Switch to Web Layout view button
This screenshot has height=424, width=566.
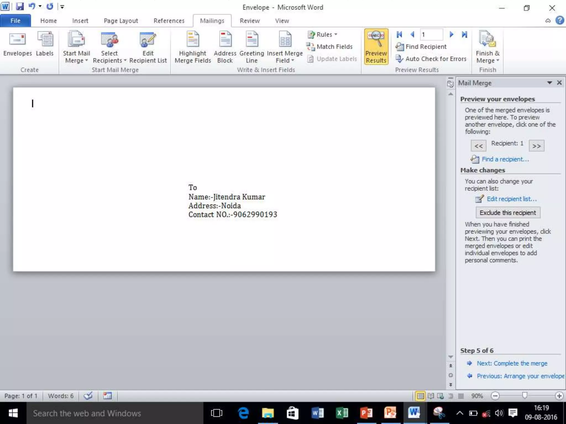441,396
